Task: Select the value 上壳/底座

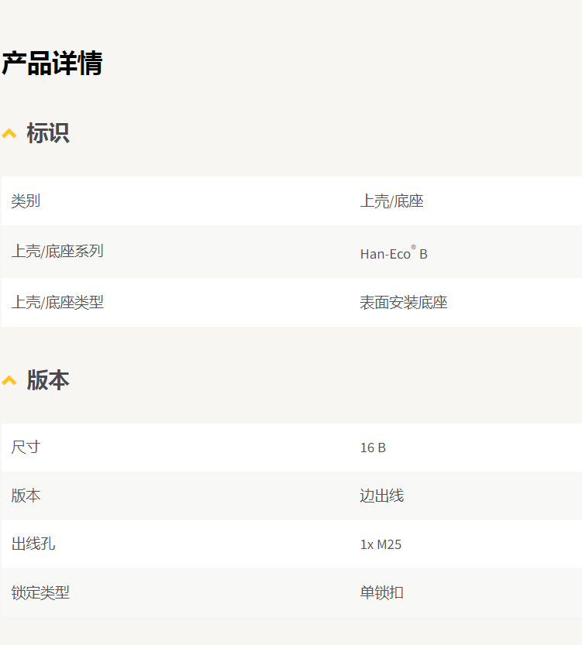Action: tap(392, 201)
